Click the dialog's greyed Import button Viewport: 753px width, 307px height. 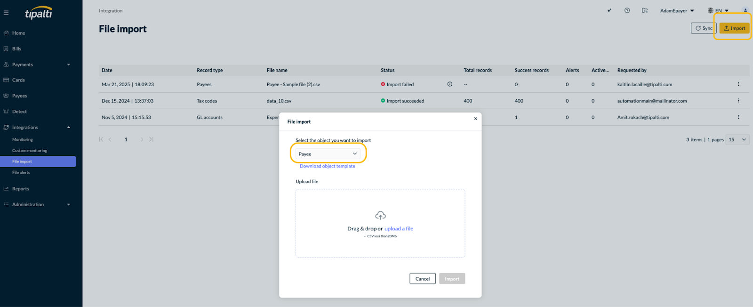point(452,279)
